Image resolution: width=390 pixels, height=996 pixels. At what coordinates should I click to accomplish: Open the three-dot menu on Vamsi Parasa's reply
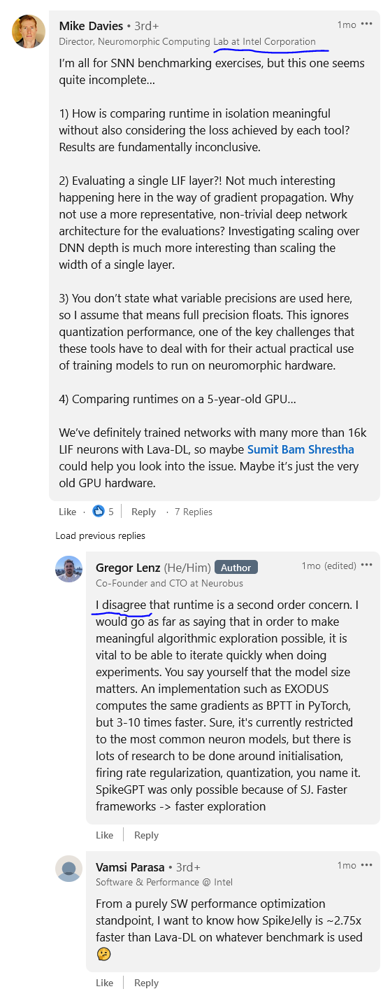367,865
